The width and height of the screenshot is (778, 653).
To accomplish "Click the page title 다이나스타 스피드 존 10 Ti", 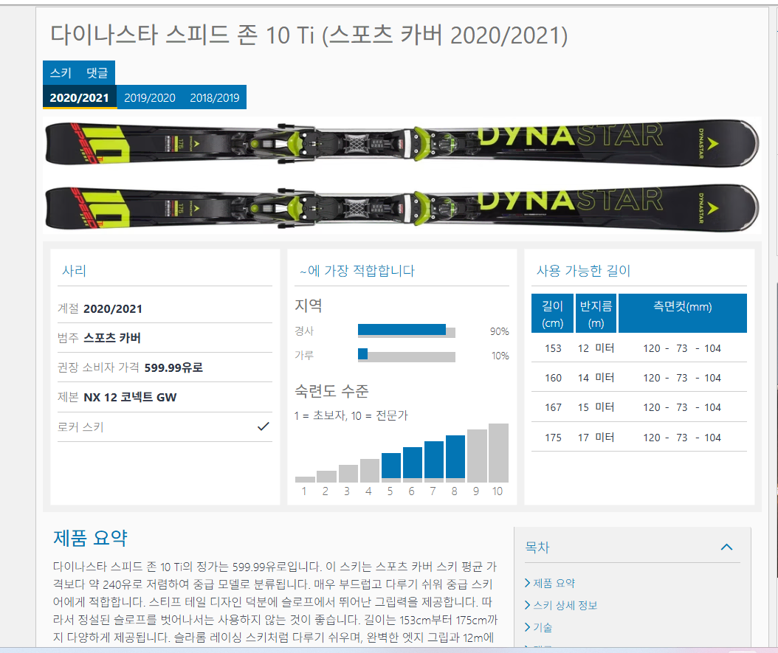I will [x=309, y=35].
